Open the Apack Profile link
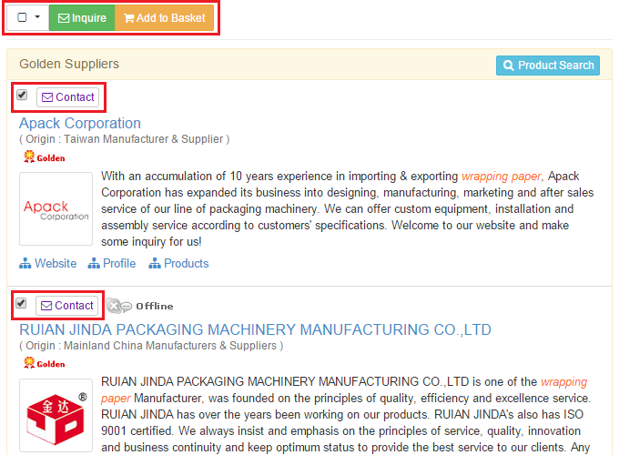Screen dimensions: 619x455 112,263
